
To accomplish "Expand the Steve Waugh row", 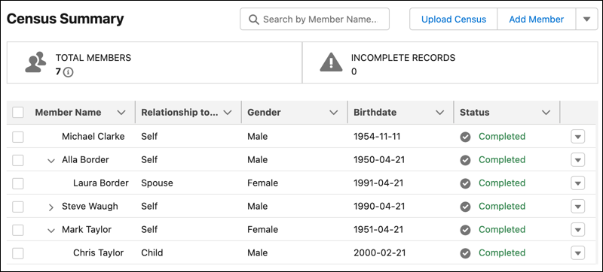I will pos(51,207).
